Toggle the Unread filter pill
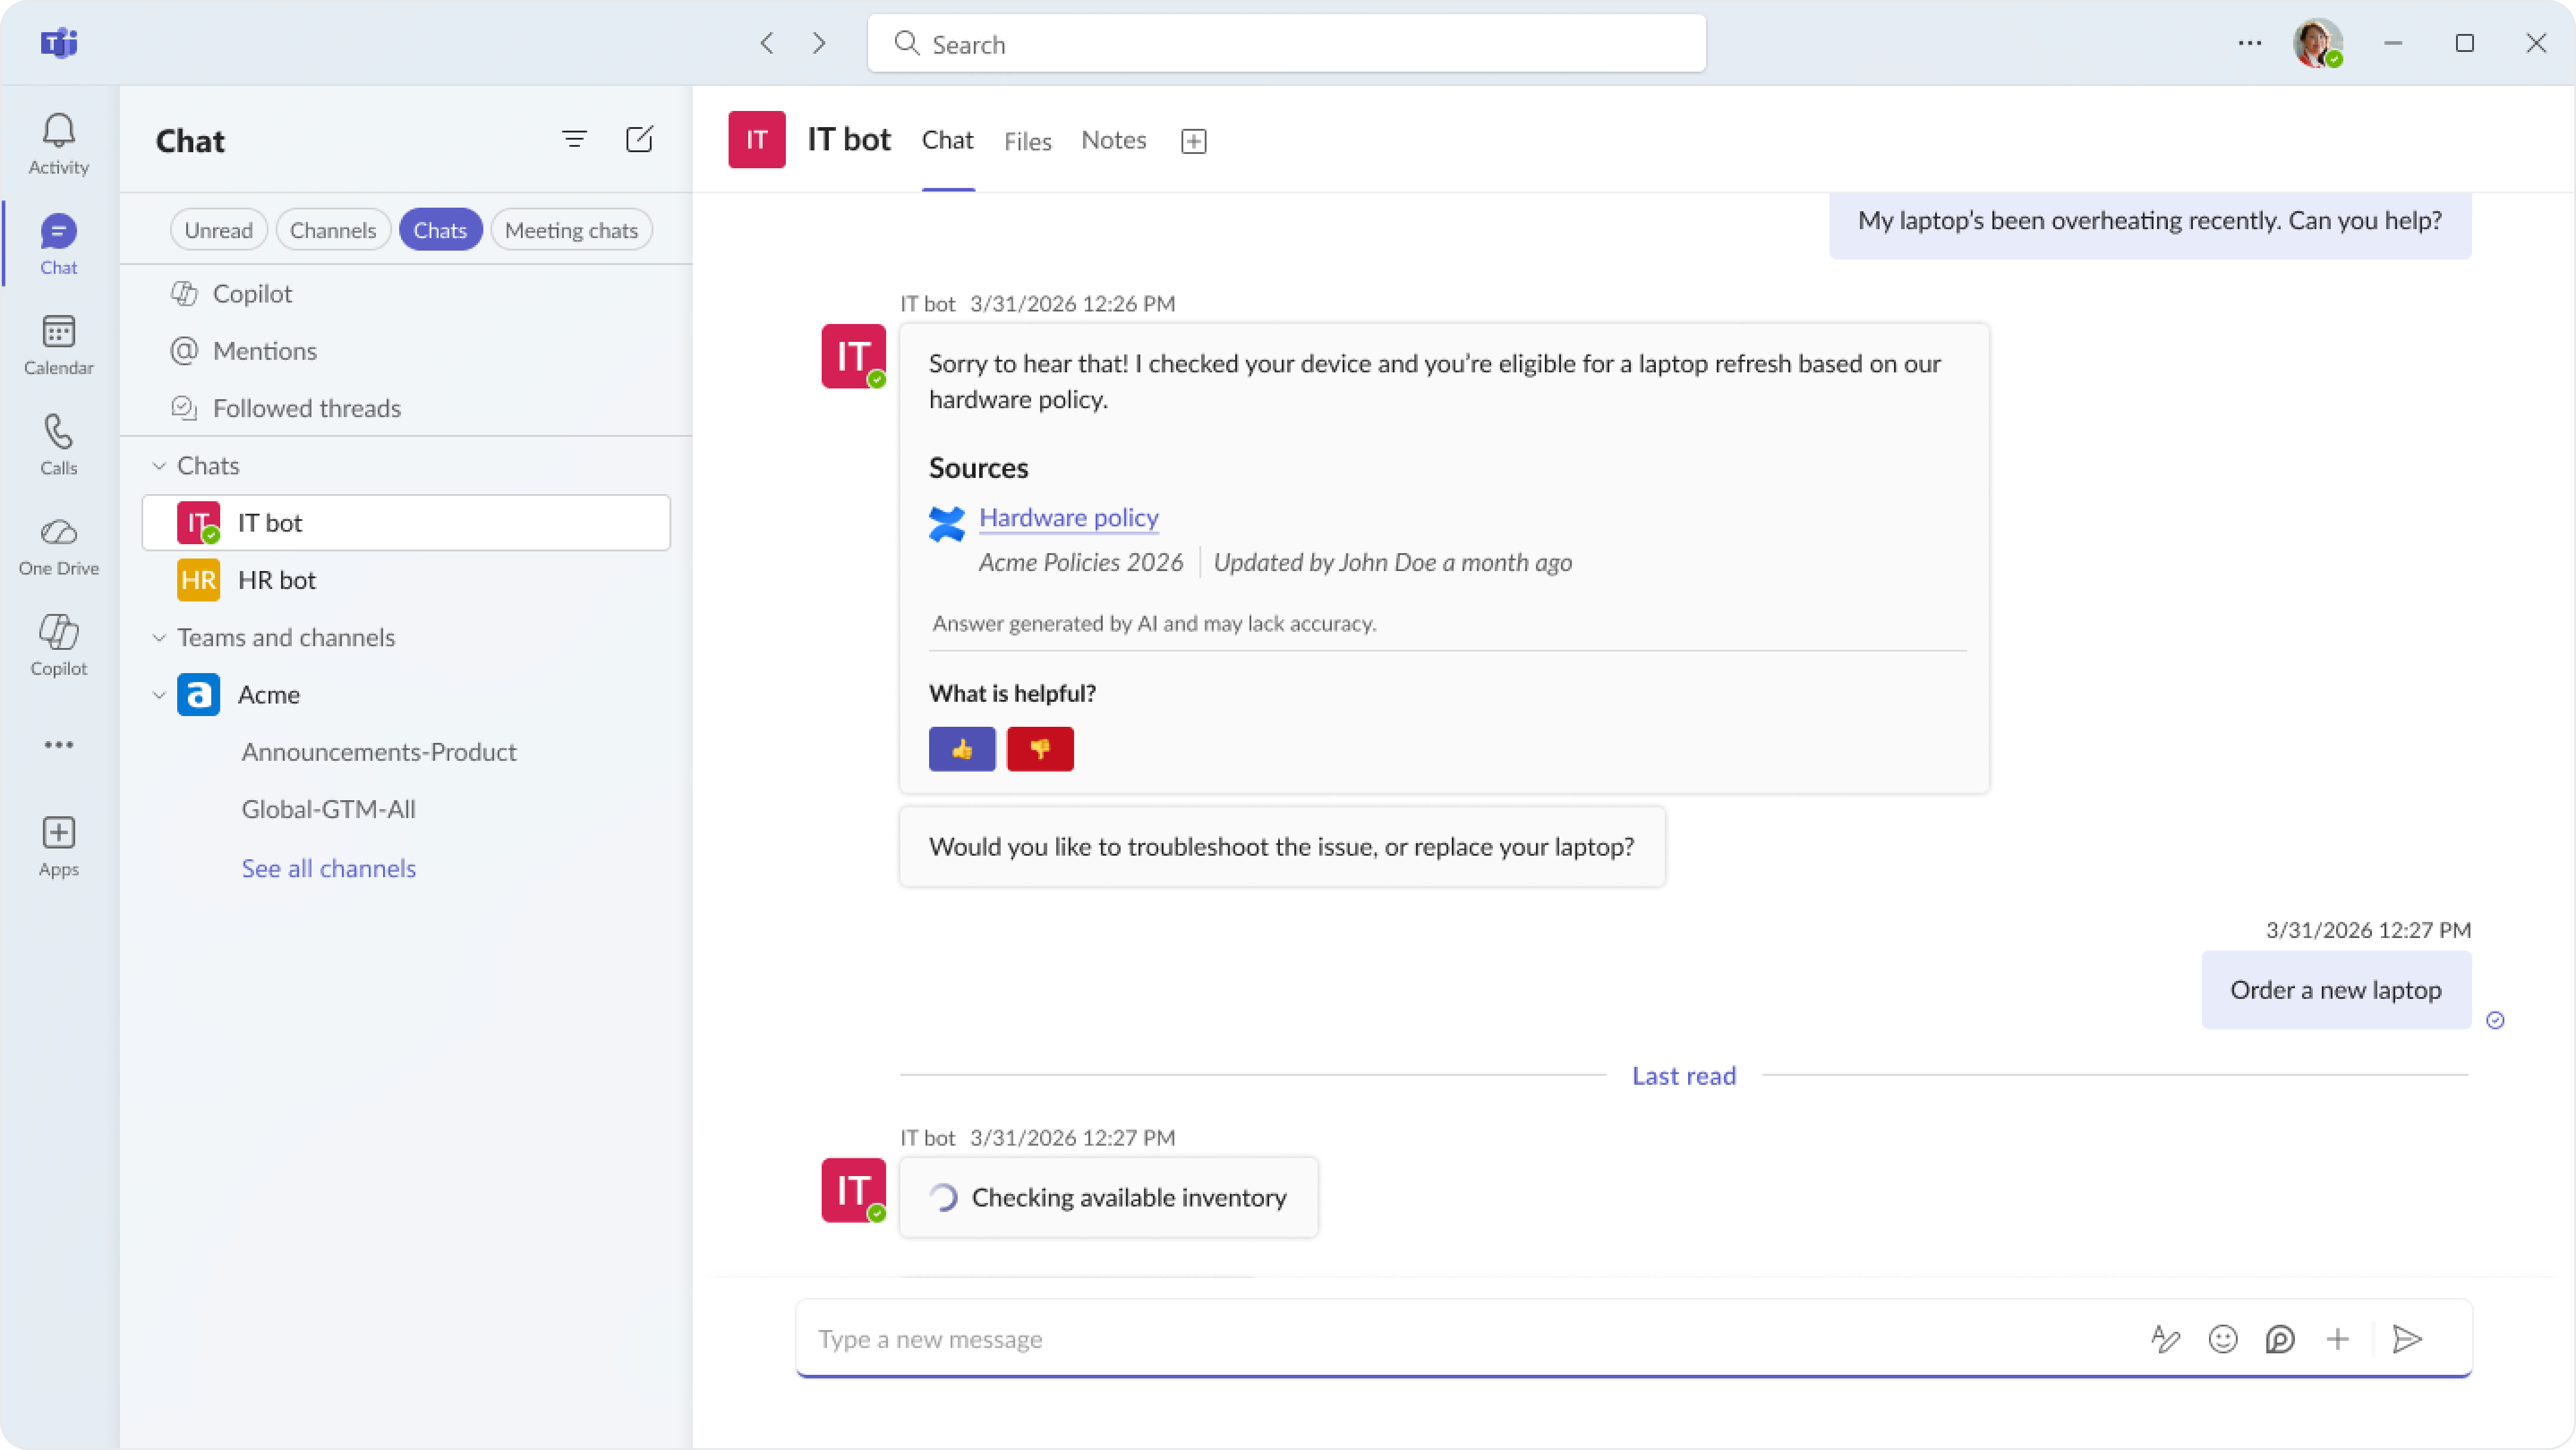2576x1450 pixels. 218,230
